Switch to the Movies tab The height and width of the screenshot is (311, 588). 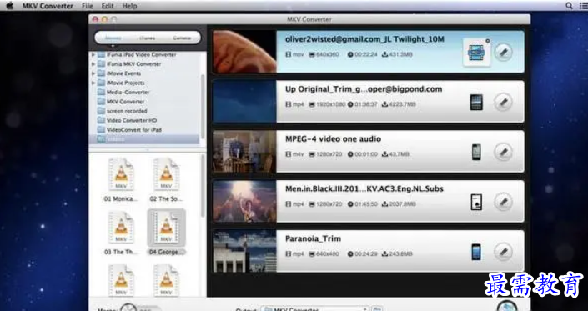[113, 38]
